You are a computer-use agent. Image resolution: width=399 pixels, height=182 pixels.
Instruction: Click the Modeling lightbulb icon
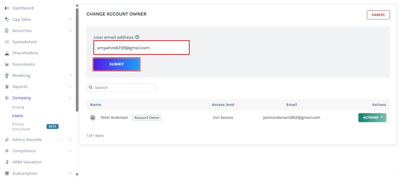7,75
